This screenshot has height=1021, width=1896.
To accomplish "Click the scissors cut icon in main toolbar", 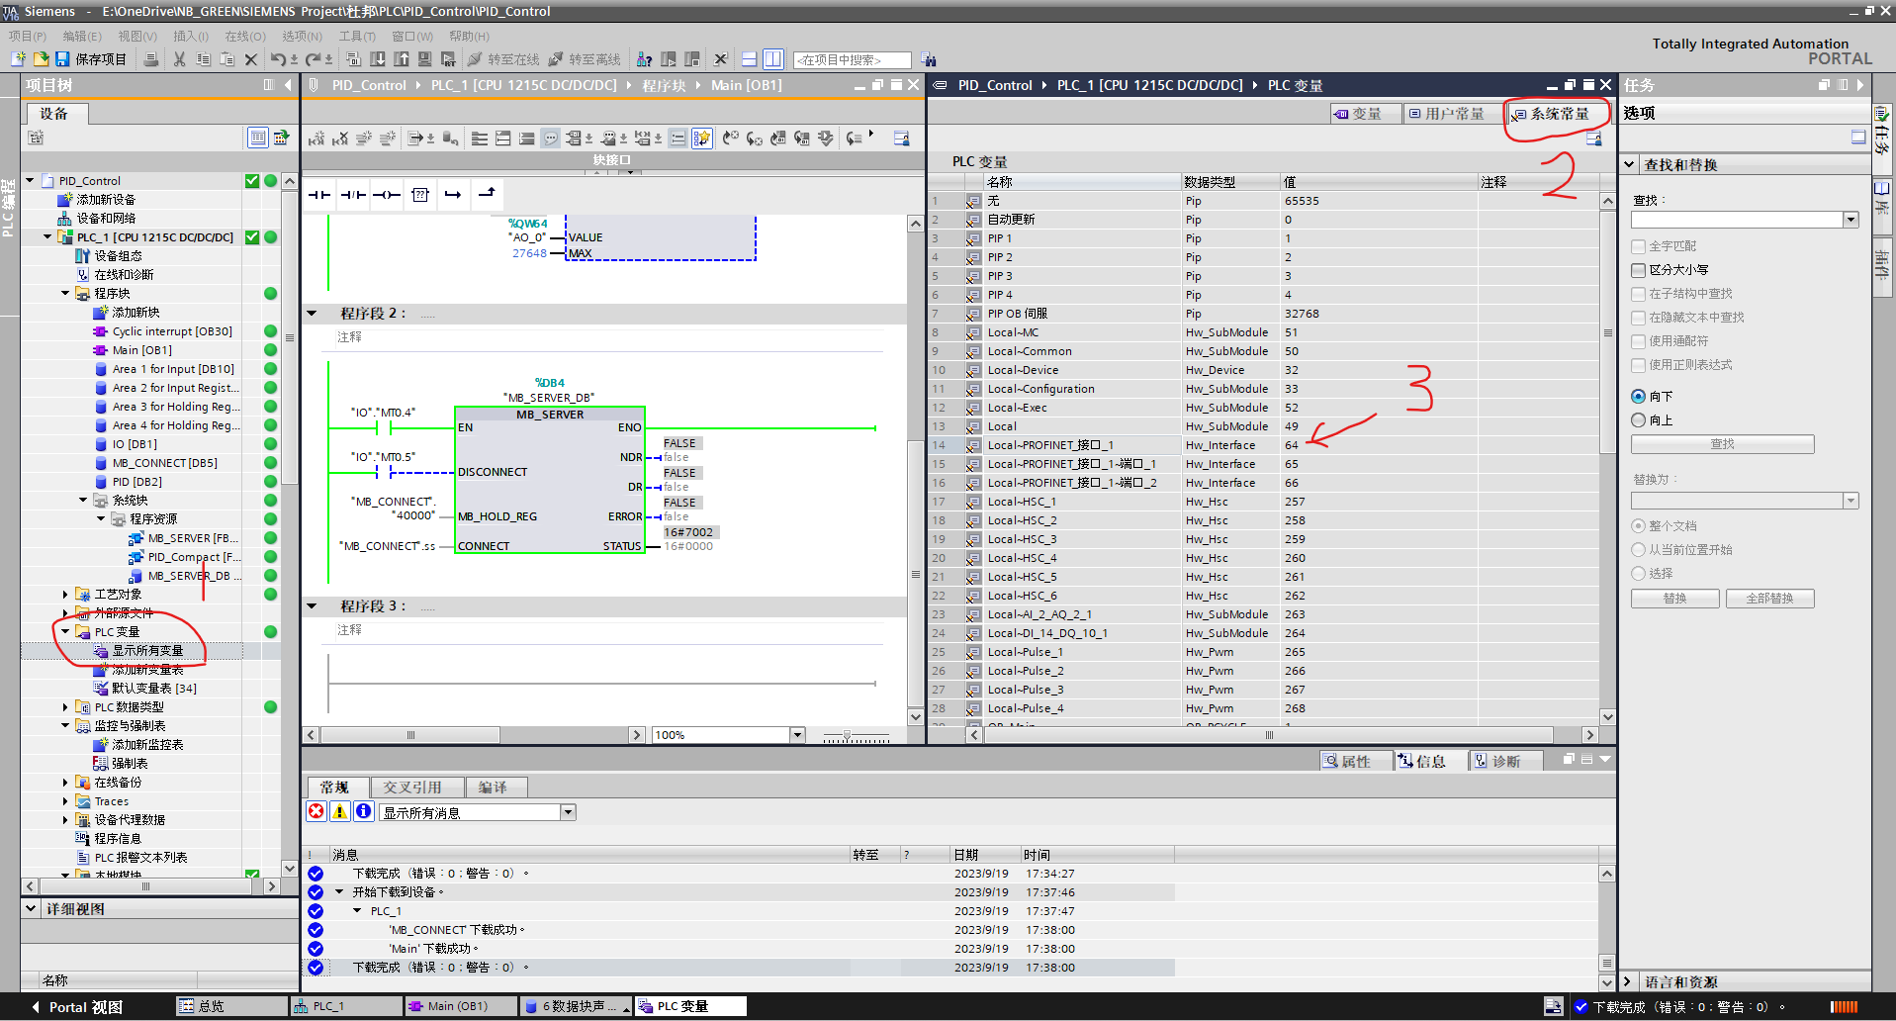I will [179, 59].
